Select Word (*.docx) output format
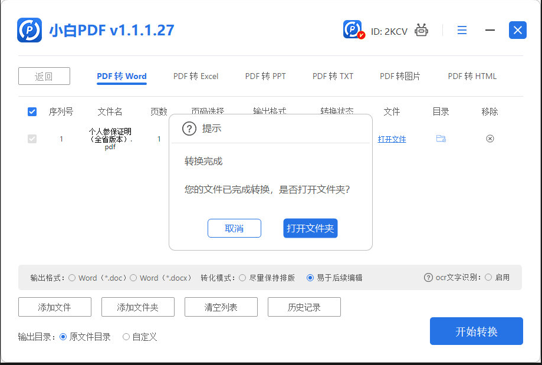The width and height of the screenshot is (542, 365). (x=133, y=278)
